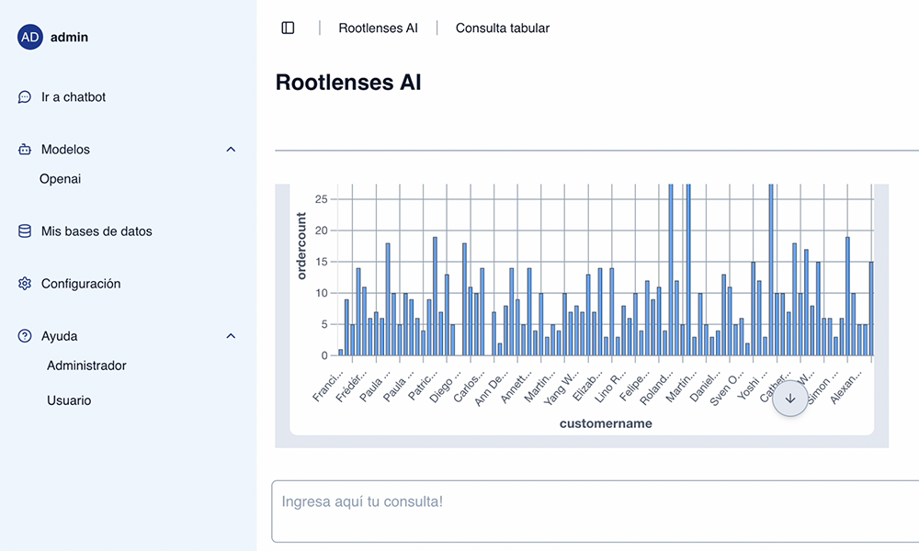Click the admin username label
Screen dimensions: 919x551
tap(69, 37)
